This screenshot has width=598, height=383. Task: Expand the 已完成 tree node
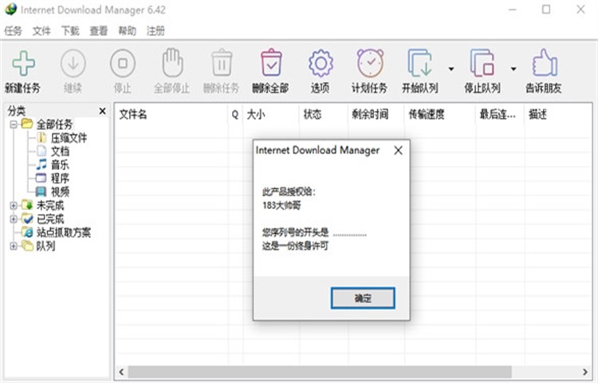14,219
